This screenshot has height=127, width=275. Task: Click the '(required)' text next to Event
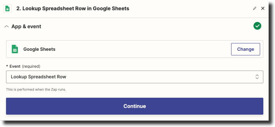[31, 66]
